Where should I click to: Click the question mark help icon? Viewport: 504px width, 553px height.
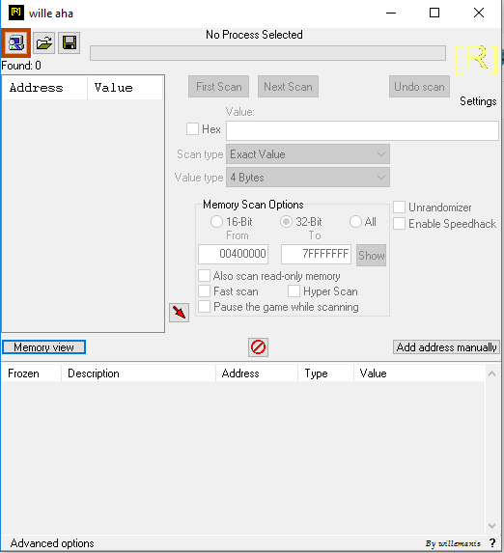492,543
